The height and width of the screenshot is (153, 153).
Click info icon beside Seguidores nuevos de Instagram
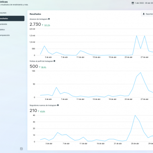[58, 105]
